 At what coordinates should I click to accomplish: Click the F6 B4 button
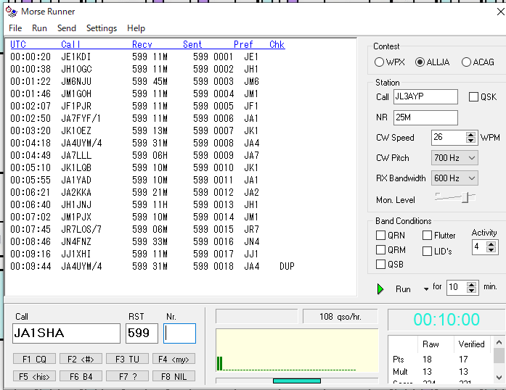[x=81, y=376]
